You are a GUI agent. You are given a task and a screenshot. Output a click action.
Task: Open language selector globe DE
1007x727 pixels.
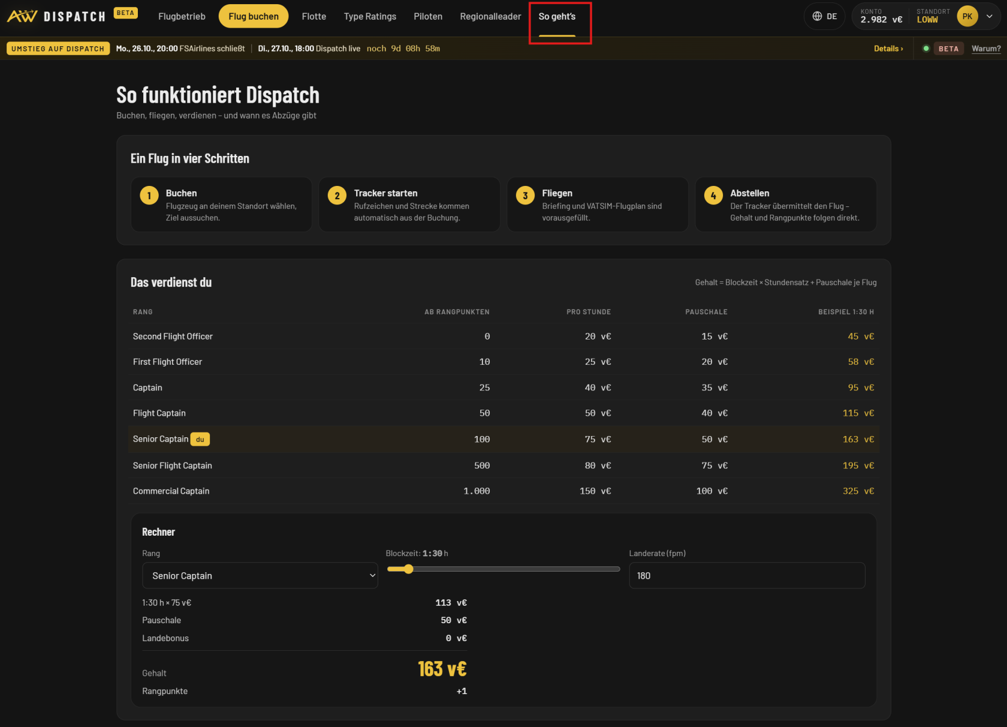[x=825, y=16]
